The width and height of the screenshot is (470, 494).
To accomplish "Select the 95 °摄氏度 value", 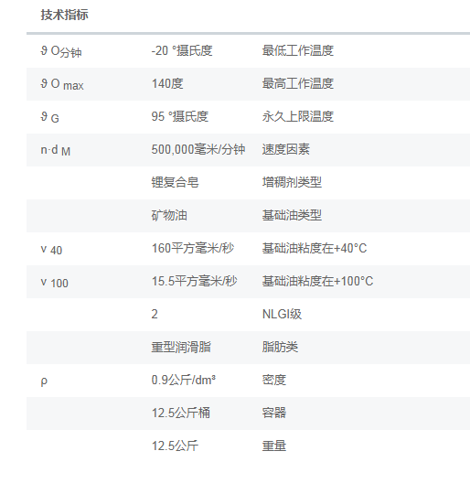I will pos(180,116).
